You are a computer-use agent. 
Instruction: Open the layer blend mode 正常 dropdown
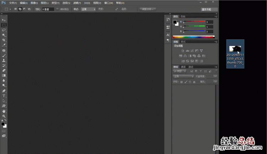click(x=183, y=76)
